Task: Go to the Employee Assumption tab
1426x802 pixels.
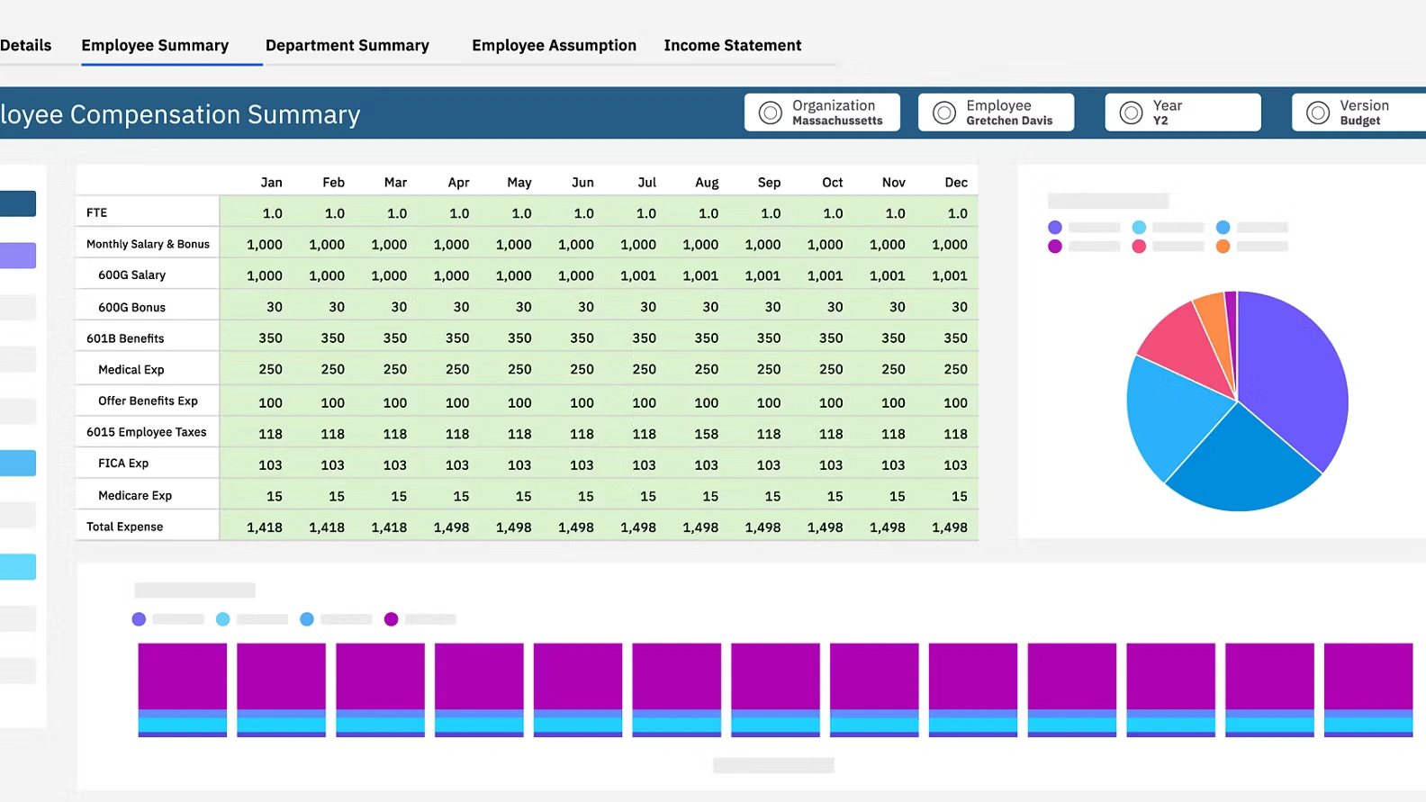Action: [x=554, y=45]
